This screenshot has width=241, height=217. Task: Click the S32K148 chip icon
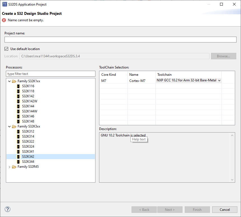(x=18, y=121)
